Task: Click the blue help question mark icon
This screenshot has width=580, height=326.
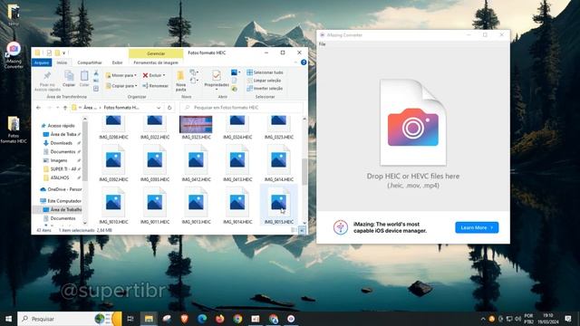Action: (304, 62)
